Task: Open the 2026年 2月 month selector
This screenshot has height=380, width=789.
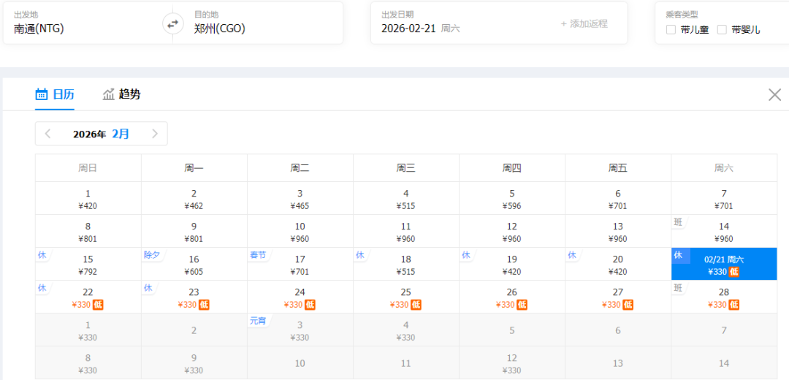Action: [101, 134]
